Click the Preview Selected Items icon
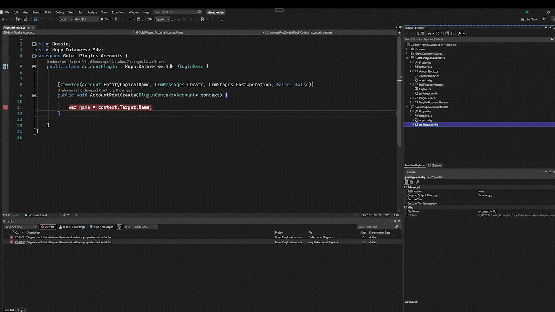 (464, 34)
